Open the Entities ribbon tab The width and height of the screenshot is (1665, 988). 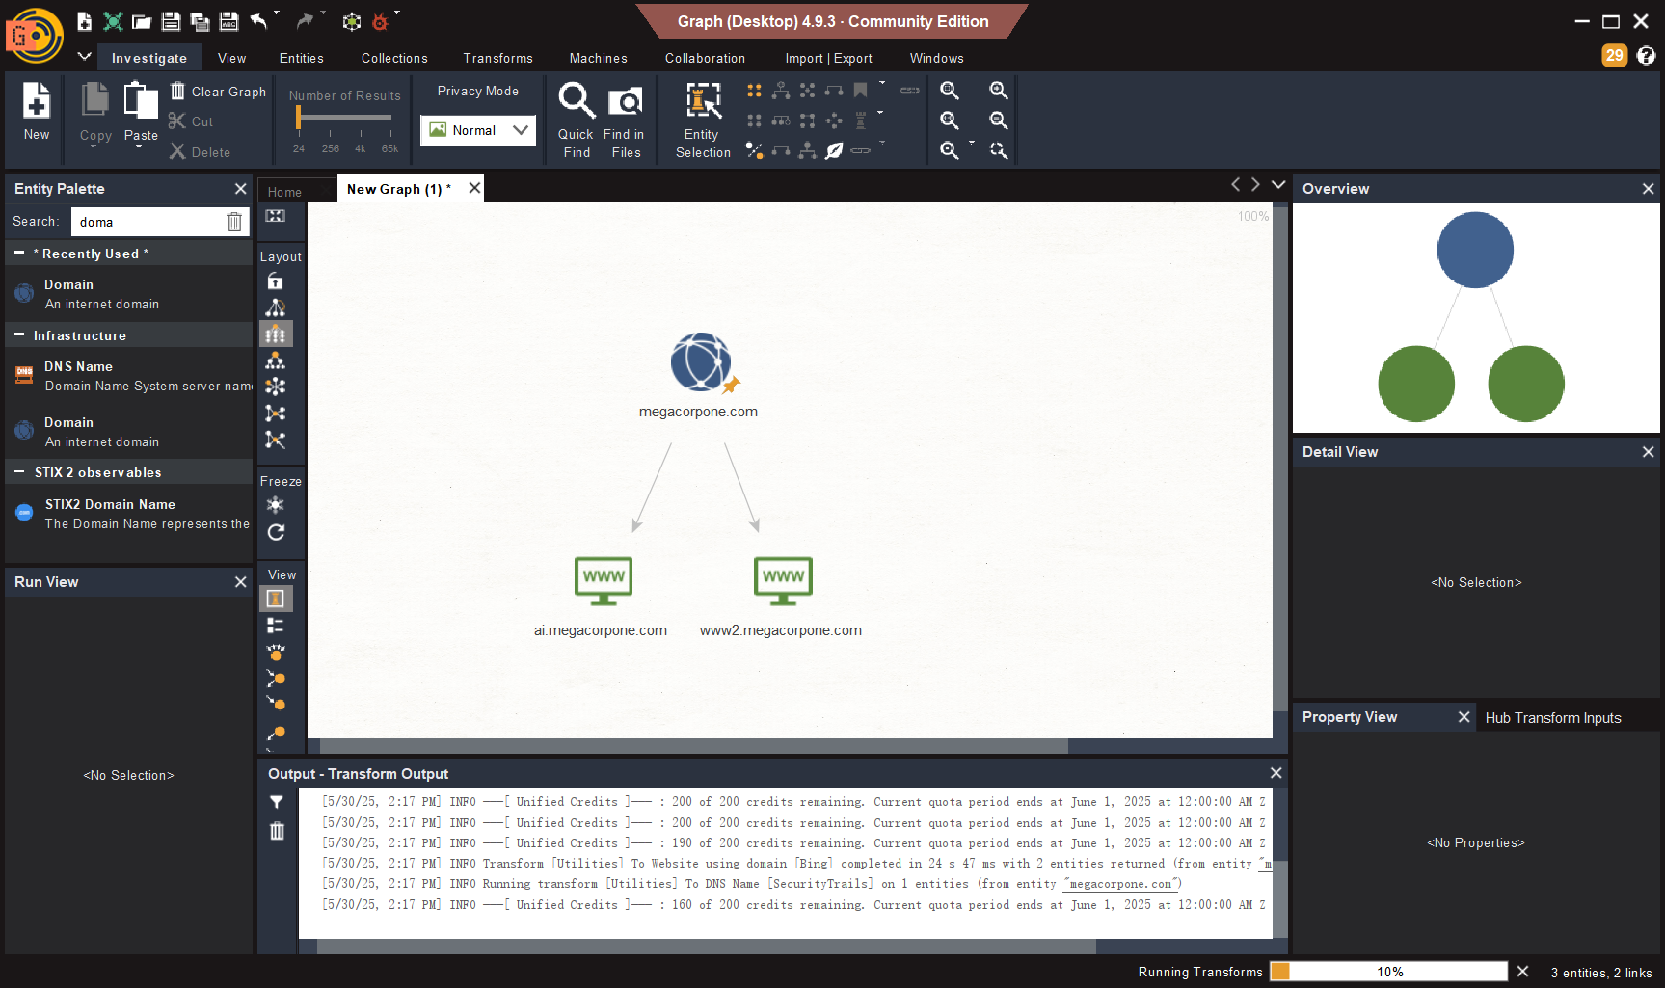pyautogui.click(x=302, y=58)
